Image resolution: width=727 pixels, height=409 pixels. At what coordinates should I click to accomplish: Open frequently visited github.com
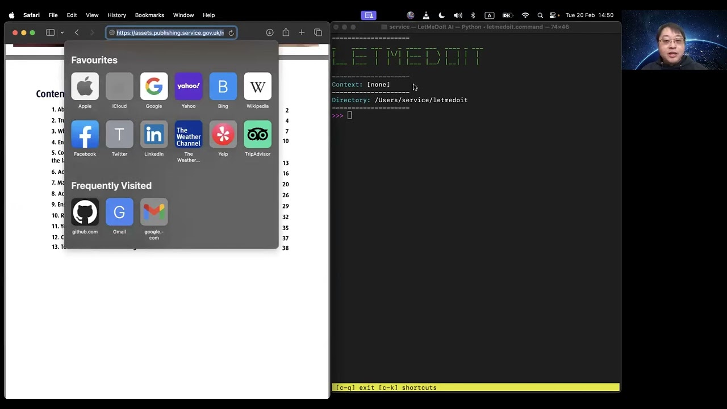[85, 212]
